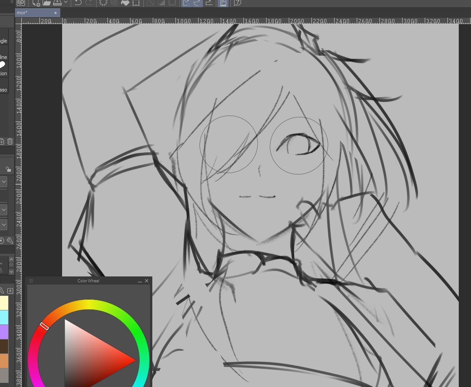Image resolution: width=471 pixels, height=387 pixels.
Task: Toggle snap to grid
Action: pos(209,3)
